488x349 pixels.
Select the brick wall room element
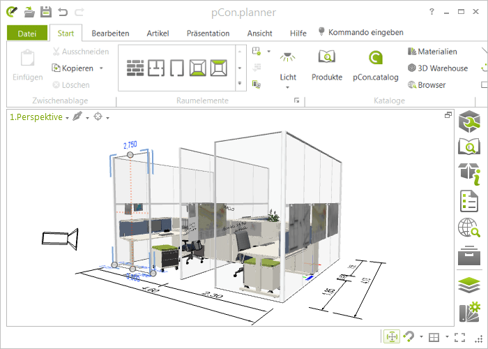point(135,68)
